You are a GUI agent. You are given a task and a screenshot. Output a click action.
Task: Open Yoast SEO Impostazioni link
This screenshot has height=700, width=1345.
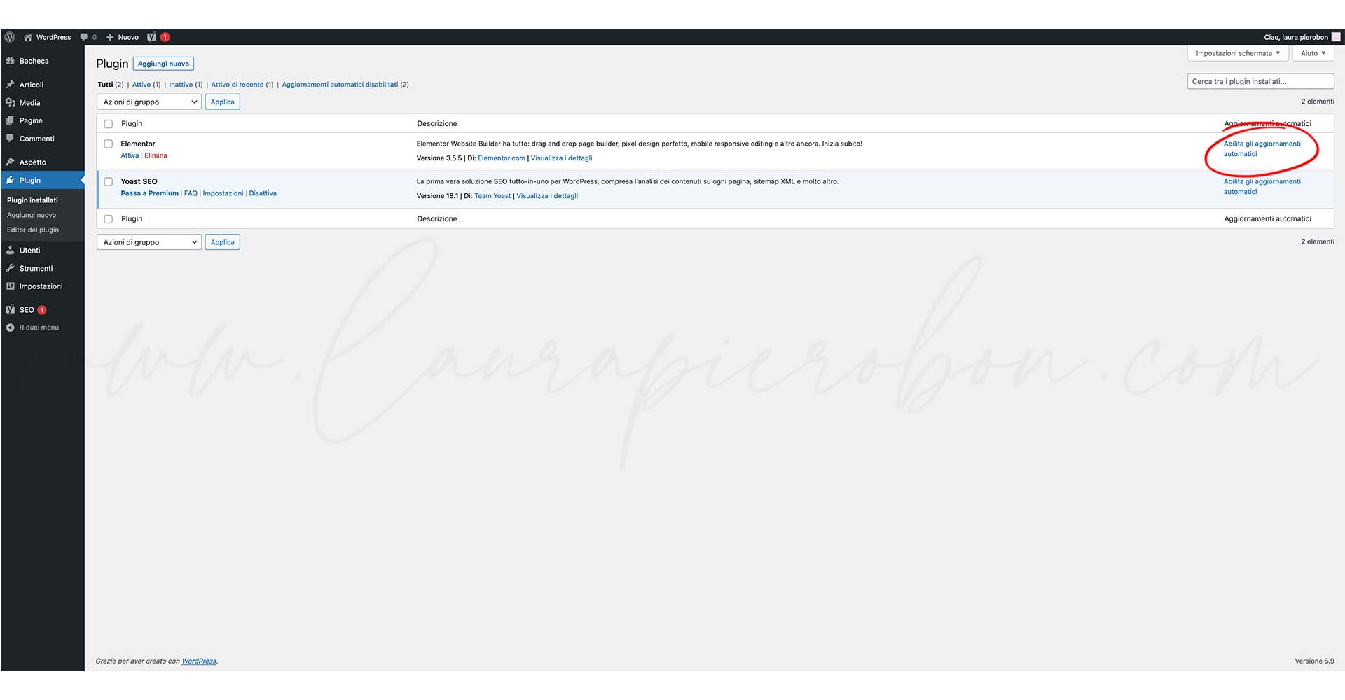pos(223,193)
